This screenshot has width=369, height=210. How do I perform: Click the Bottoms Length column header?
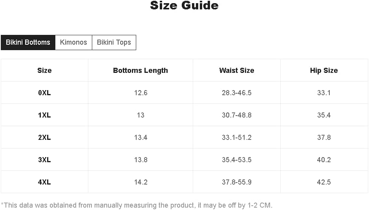point(141,71)
